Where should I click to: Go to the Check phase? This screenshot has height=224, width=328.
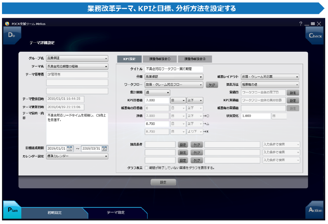pyautogui.click(x=315, y=35)
